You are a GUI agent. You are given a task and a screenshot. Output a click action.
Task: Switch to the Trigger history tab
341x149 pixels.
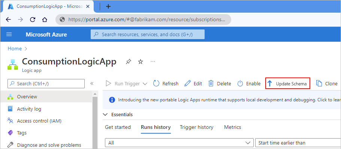point(196,127)
